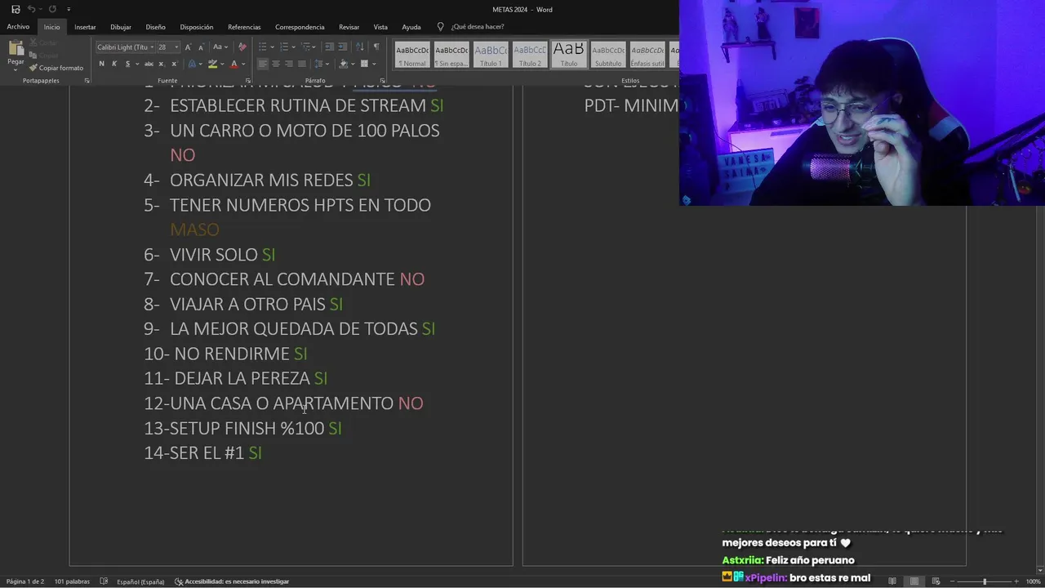
Task: Apply the Sin espaciado style
Action: point(451,55)
